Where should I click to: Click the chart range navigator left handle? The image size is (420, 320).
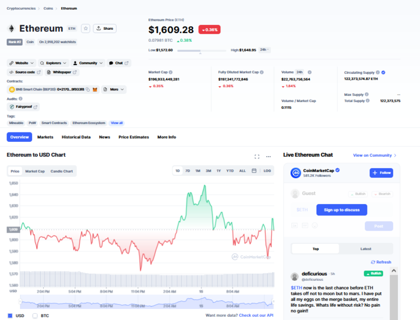point(20,302)
